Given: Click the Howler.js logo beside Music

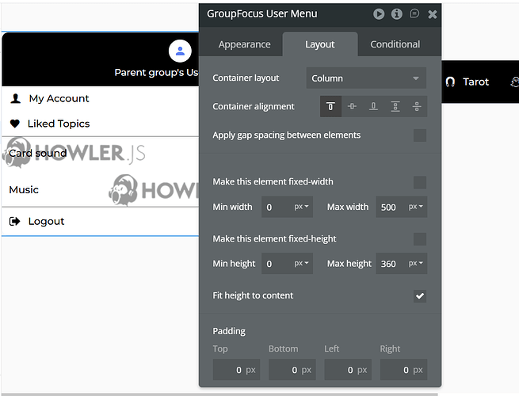Looking at the screenshot, I should (154, 190).
